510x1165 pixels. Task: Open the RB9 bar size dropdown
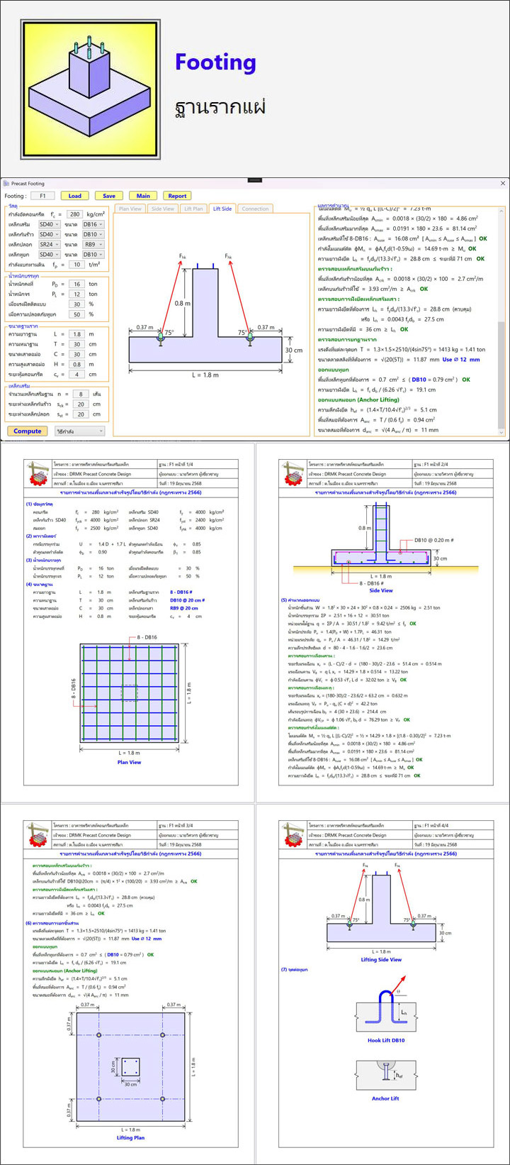point(93,244)
